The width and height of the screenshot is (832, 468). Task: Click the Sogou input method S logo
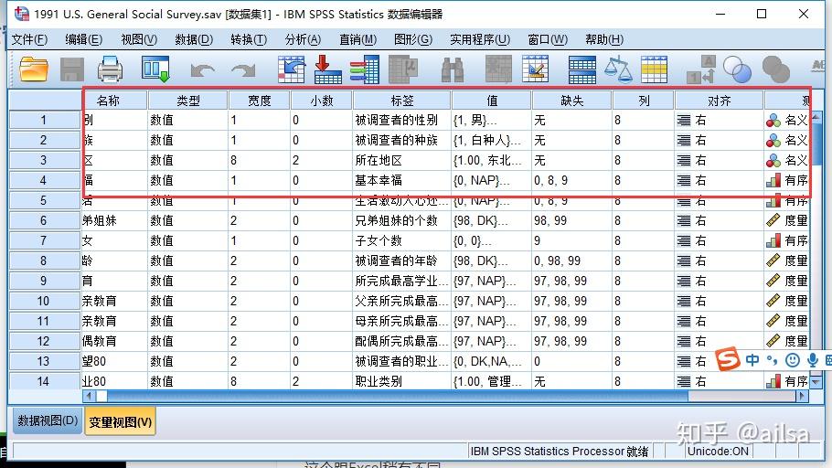pos(728,360)
